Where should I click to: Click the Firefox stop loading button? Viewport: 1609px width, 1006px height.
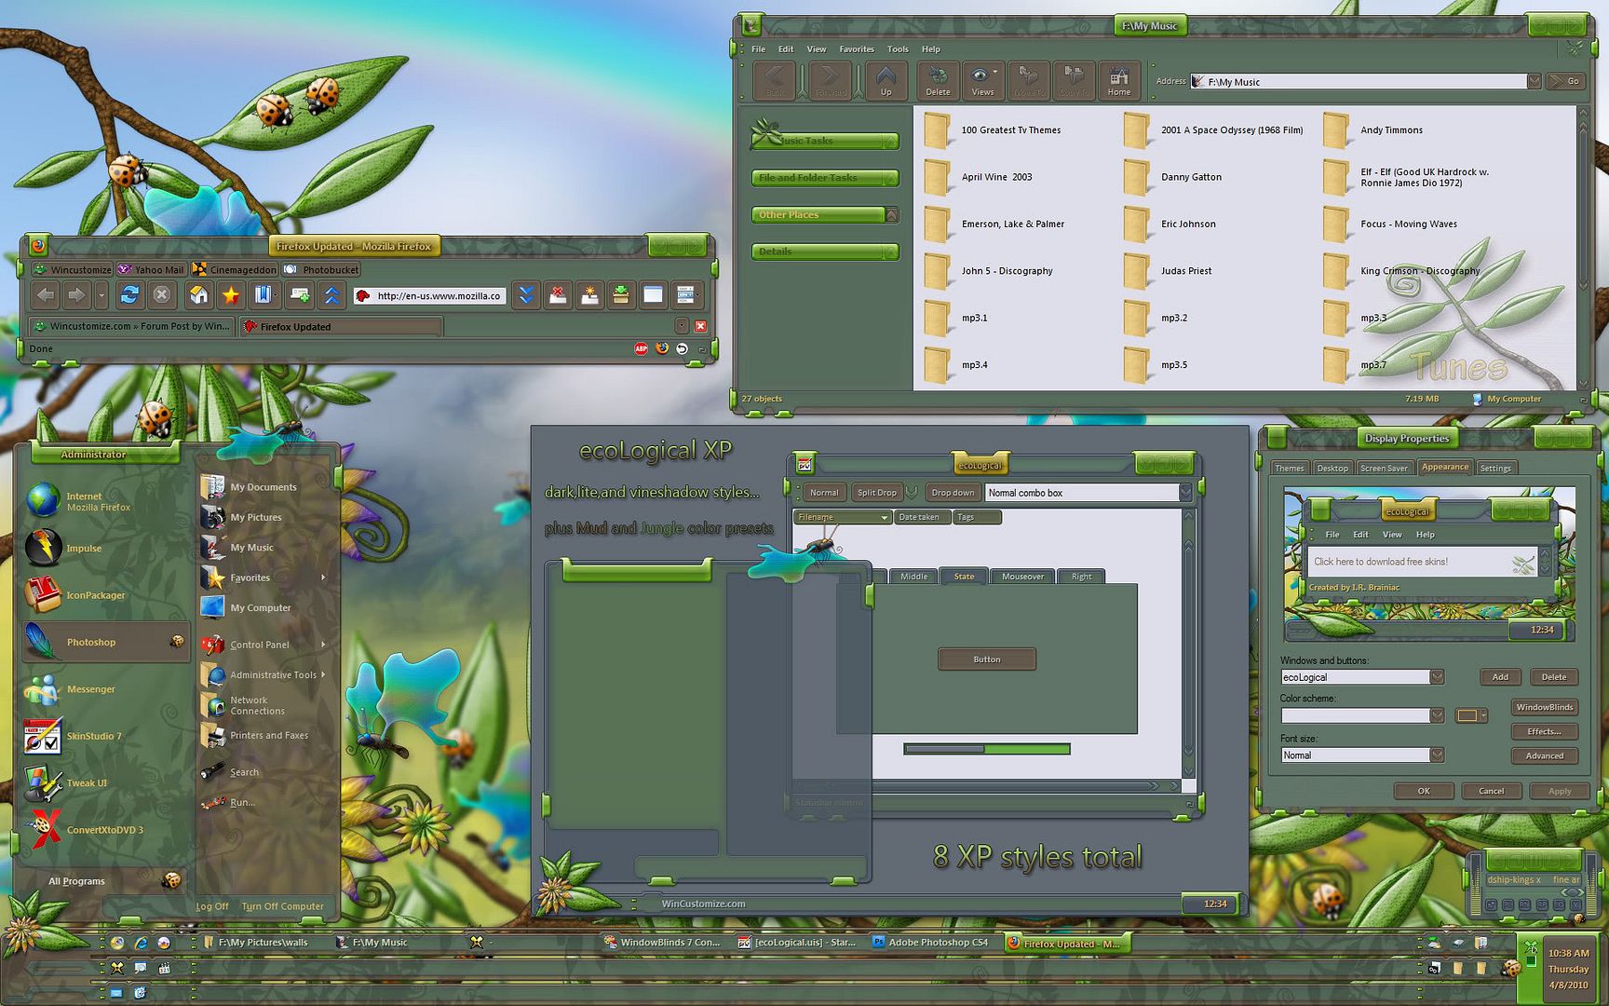click(x=161, y=295)
